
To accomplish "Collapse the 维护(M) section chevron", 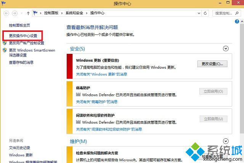I will 226,141.
